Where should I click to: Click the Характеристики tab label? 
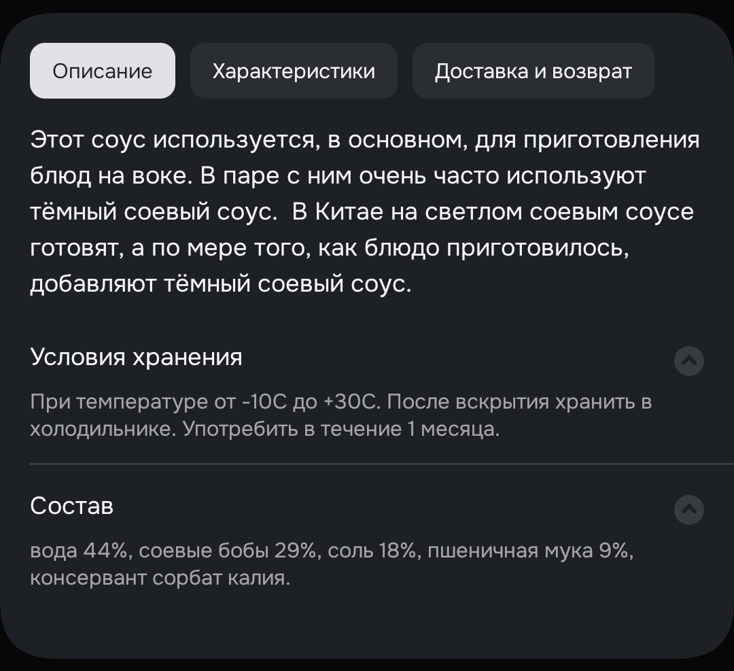pos(294,70)
